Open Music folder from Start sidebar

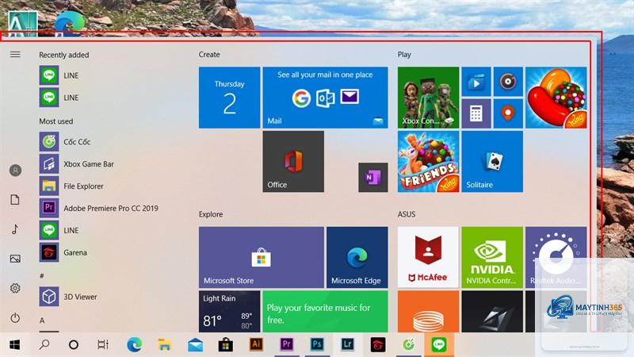point(15,229)
